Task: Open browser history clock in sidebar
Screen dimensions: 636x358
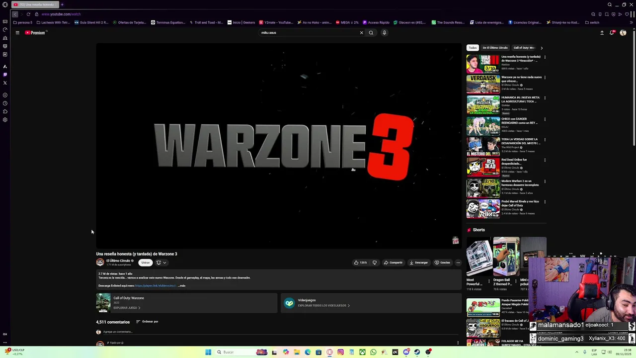Action: 5,103
